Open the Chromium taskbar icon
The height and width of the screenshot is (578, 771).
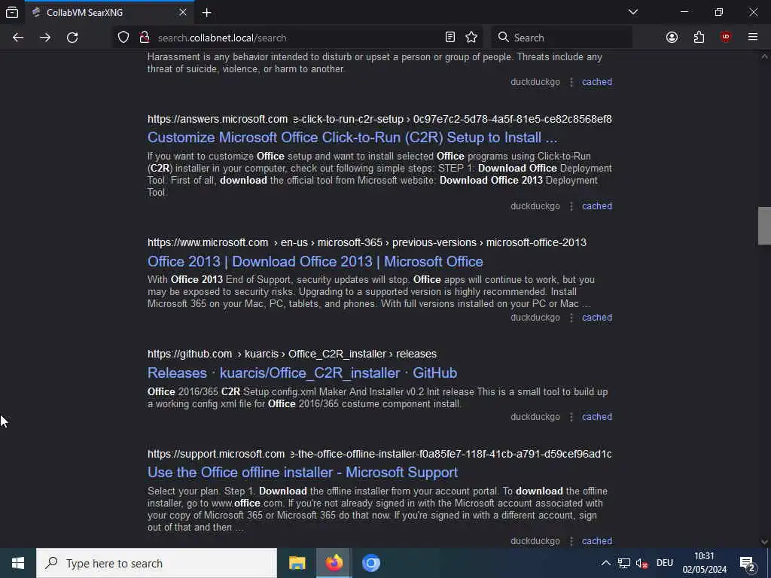coord(370,563)
